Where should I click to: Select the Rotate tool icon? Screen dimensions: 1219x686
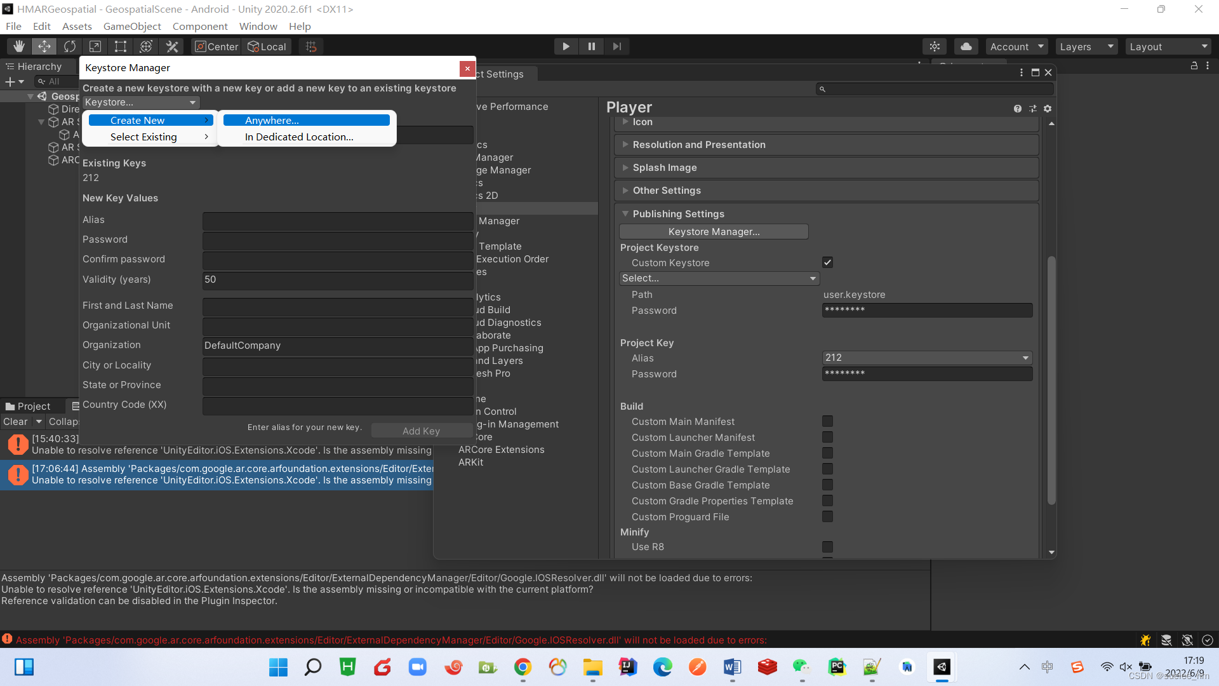tap(70, 46)
